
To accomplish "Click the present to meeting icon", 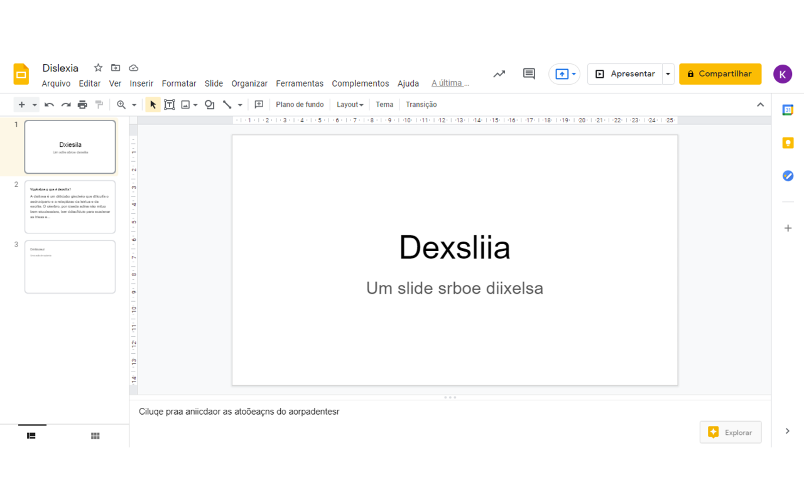I will pos(562,74).
